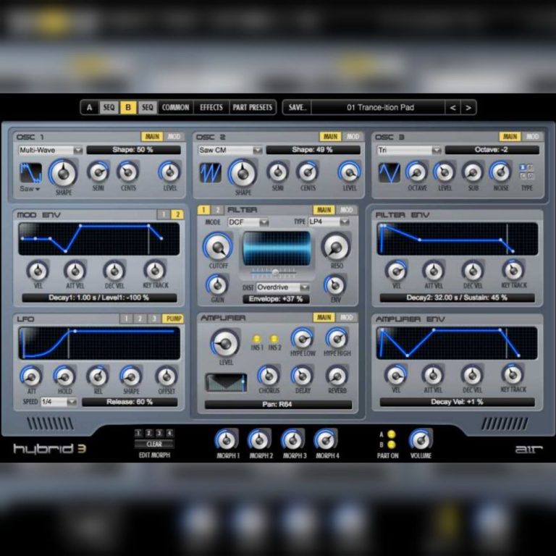
Task: Click the Mod Env envelope graph
Action: click(x=99, y=239)
